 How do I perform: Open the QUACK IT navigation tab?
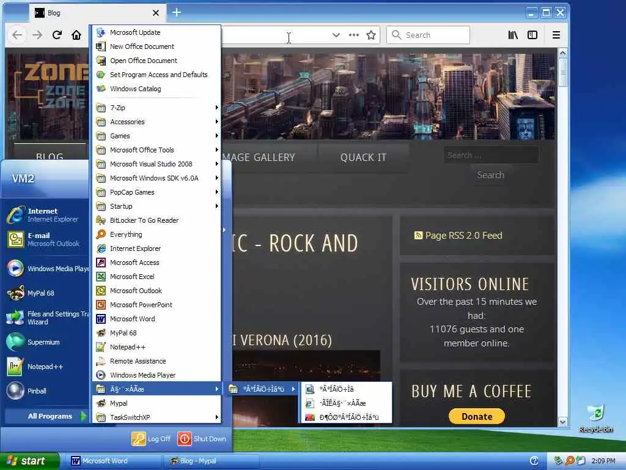pyautogui.click(x=363, y=157)
